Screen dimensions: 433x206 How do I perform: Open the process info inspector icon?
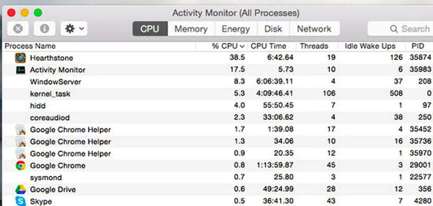[44, 29]
